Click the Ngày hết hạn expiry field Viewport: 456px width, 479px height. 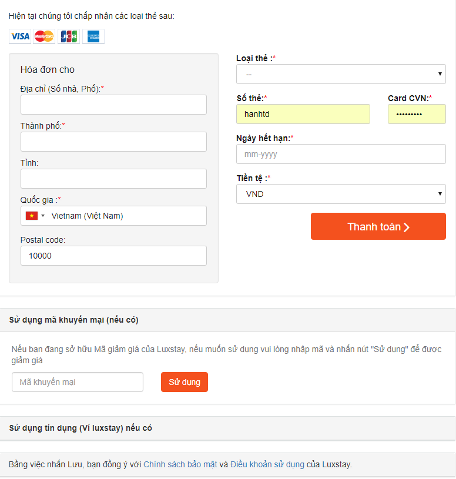pos(341,154)
